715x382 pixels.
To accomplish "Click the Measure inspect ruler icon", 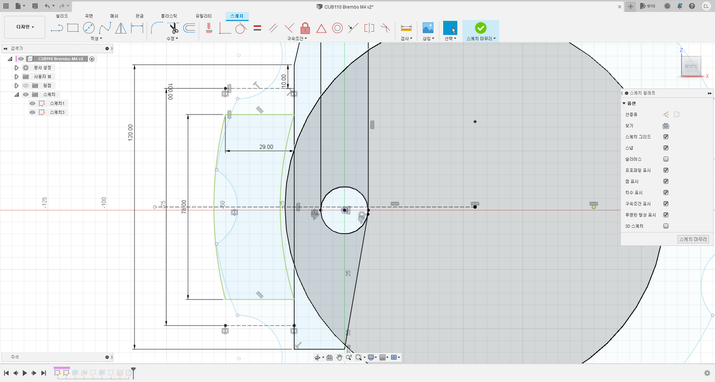I will pos(406,28).
